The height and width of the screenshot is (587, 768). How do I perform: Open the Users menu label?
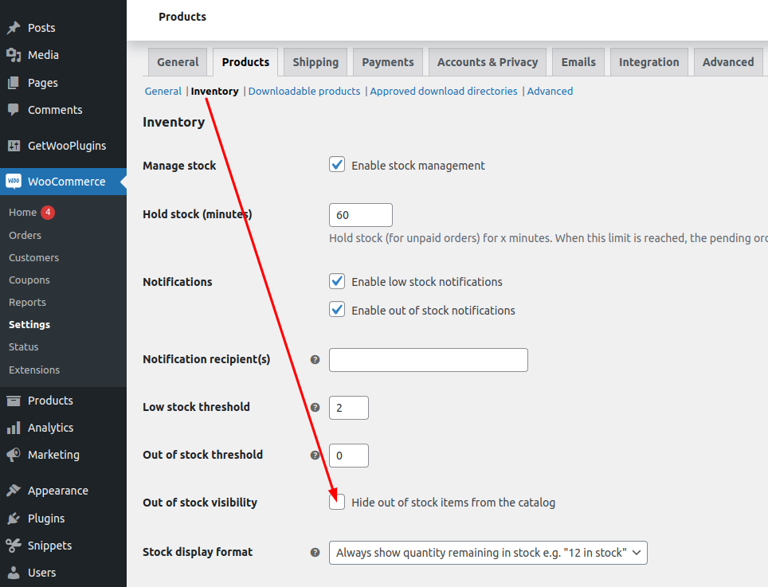[41, 573]
